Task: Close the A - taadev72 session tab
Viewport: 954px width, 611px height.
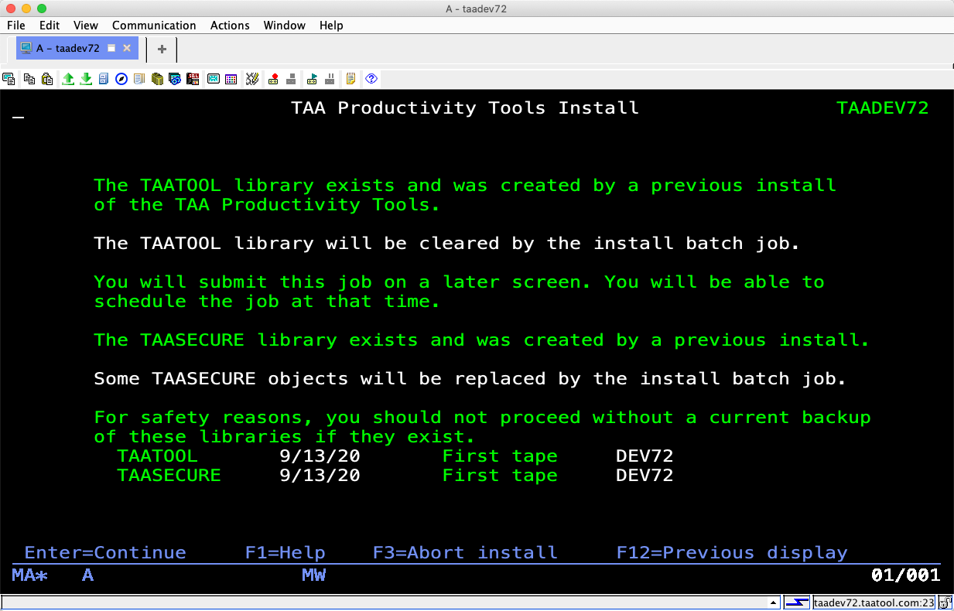Action: (127, 48)
